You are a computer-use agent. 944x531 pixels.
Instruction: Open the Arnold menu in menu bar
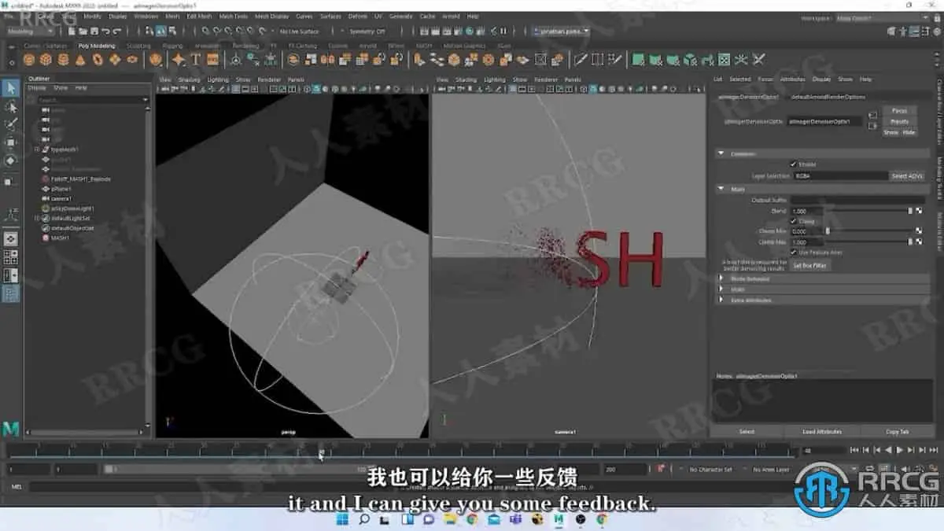[x=451, y=16]
